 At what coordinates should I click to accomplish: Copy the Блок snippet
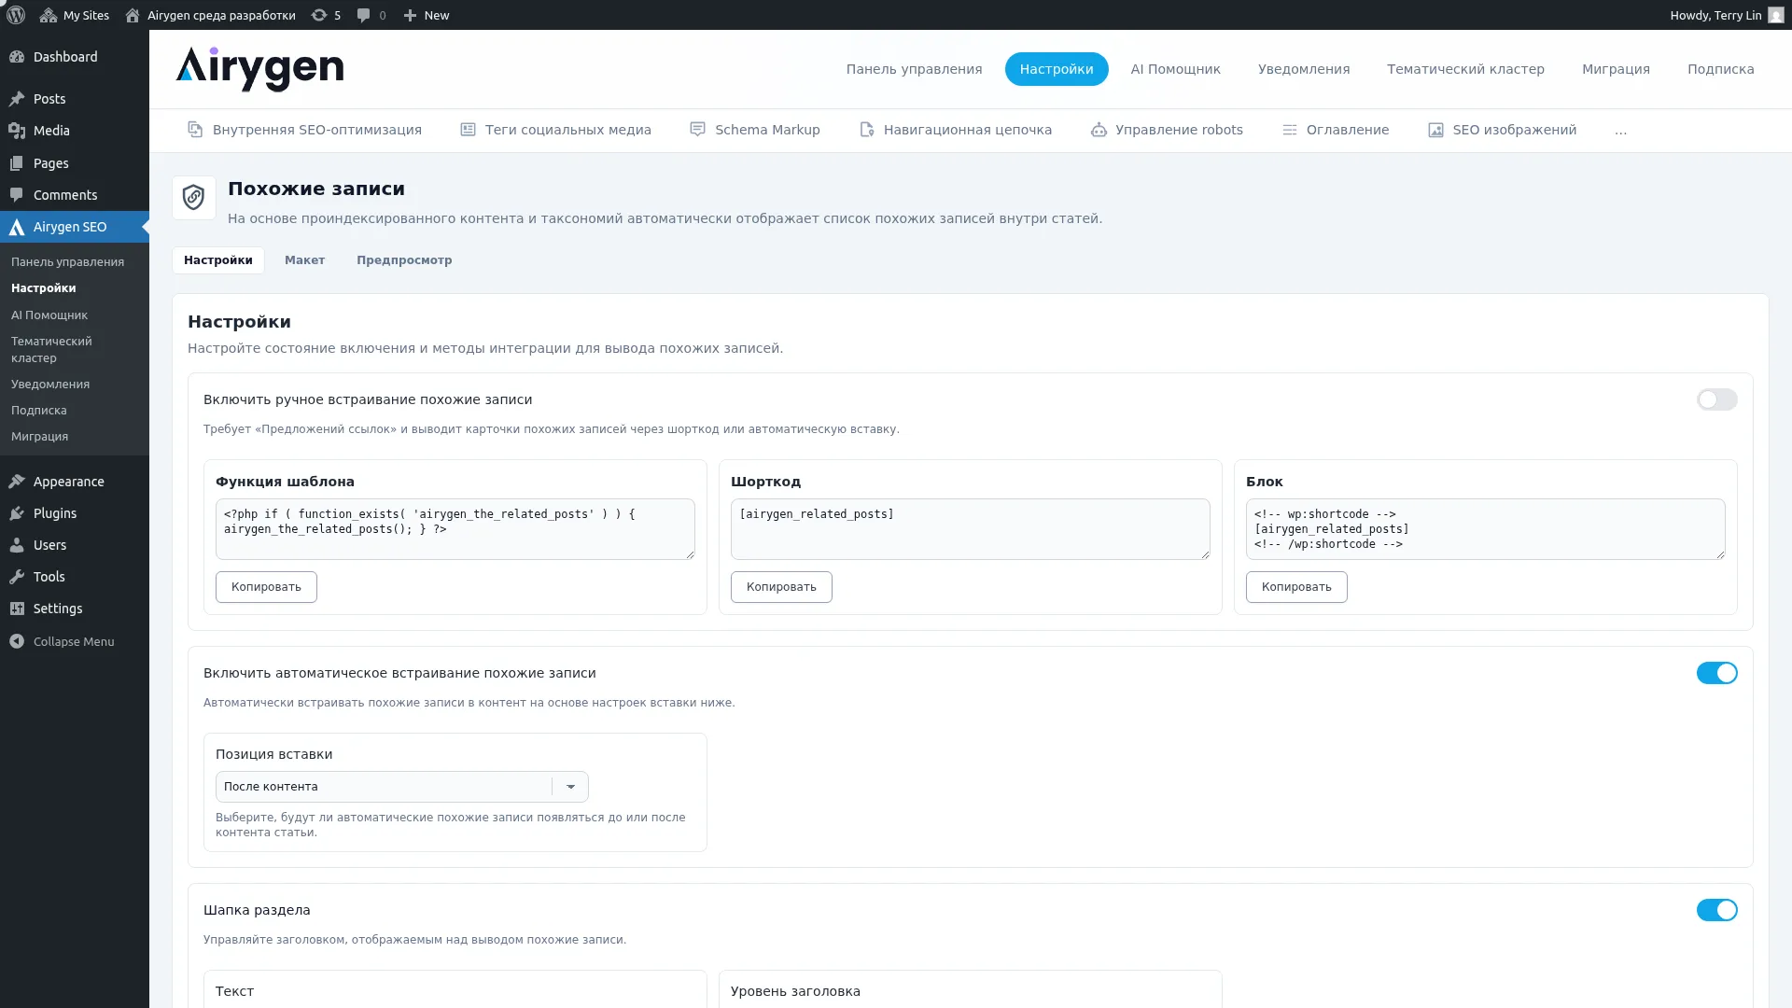(x=1296, y=587)
